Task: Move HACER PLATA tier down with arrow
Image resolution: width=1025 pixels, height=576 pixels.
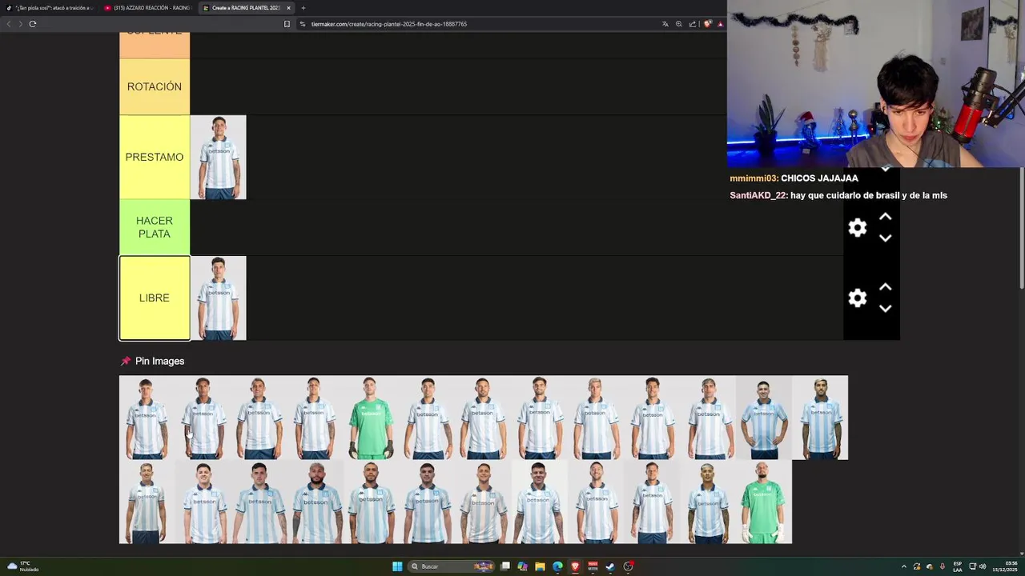Action: click(x=885, y=238)
